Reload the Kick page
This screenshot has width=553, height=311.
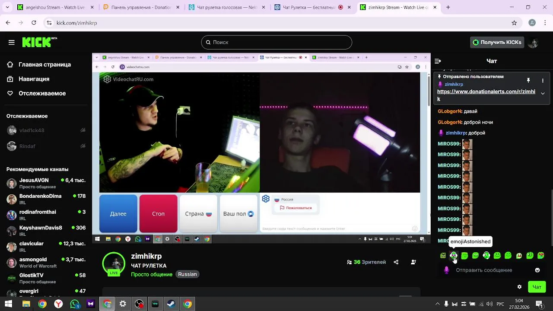[34, 23]
